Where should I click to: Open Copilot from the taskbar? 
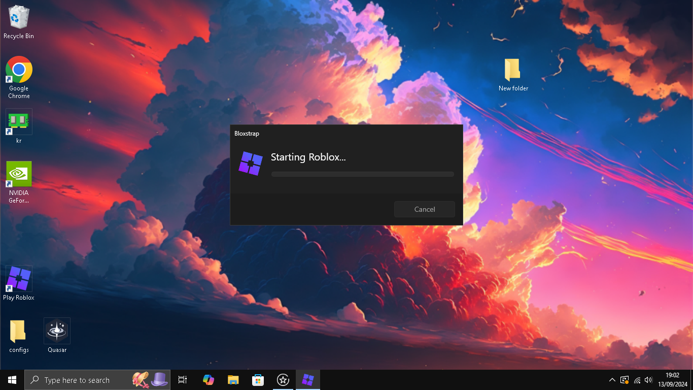(x=208, y=380)
